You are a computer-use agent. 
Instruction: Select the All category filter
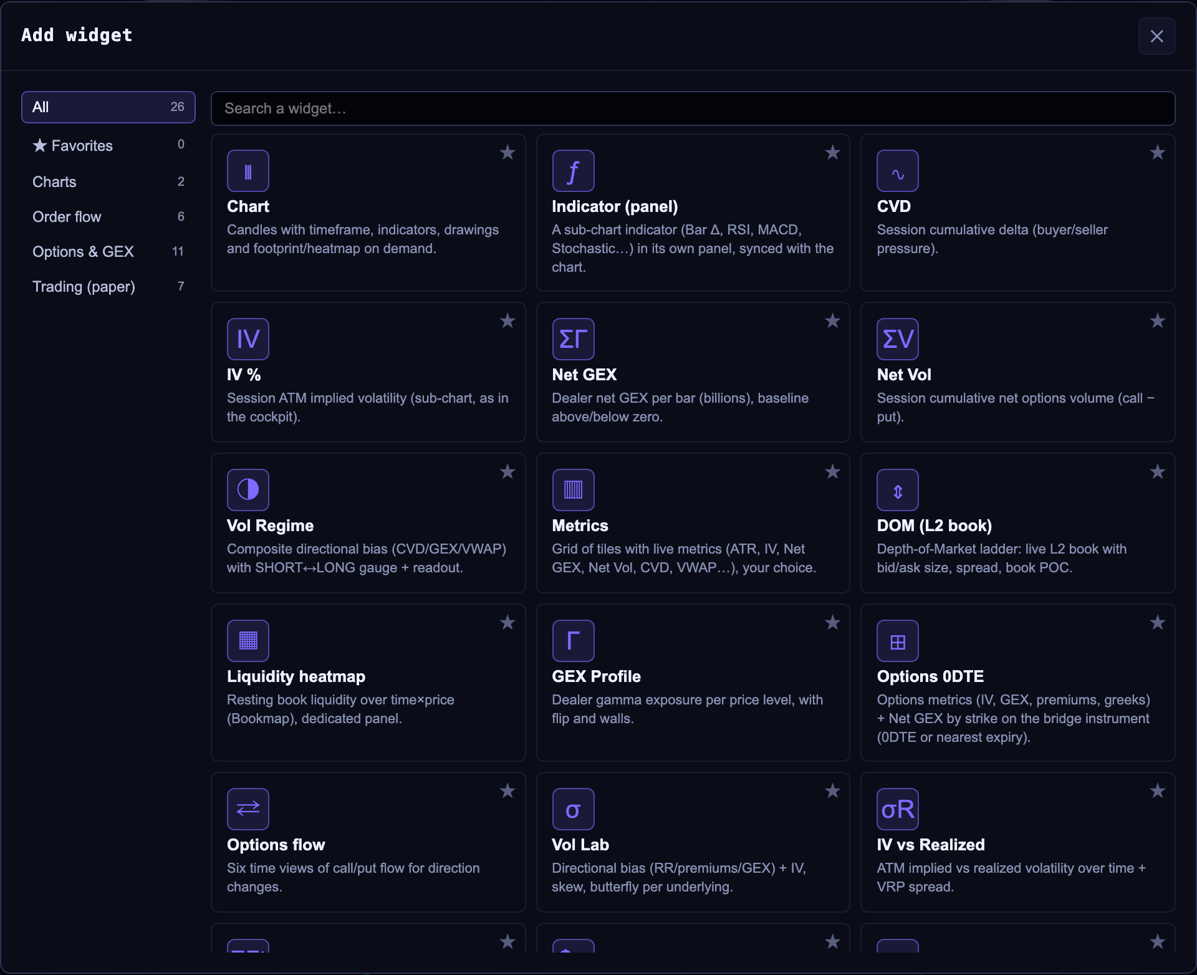coord(108,107)
